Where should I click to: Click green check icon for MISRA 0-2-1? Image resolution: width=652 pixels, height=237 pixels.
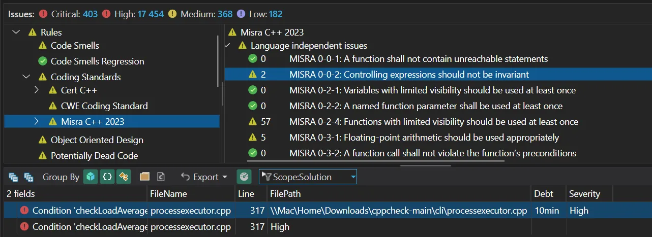[253, 90]
